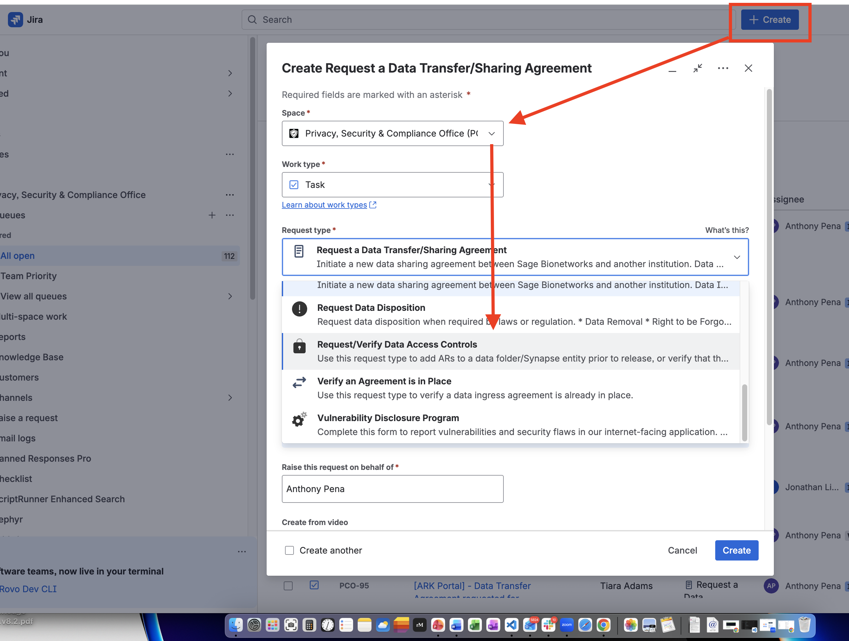
Task: Click the external link icon beside Learn about work types
Action: [x=373, y=205]
